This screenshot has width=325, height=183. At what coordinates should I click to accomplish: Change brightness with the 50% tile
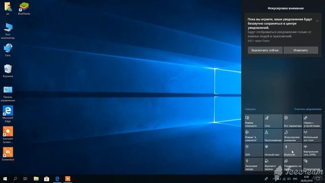point(254,150)
